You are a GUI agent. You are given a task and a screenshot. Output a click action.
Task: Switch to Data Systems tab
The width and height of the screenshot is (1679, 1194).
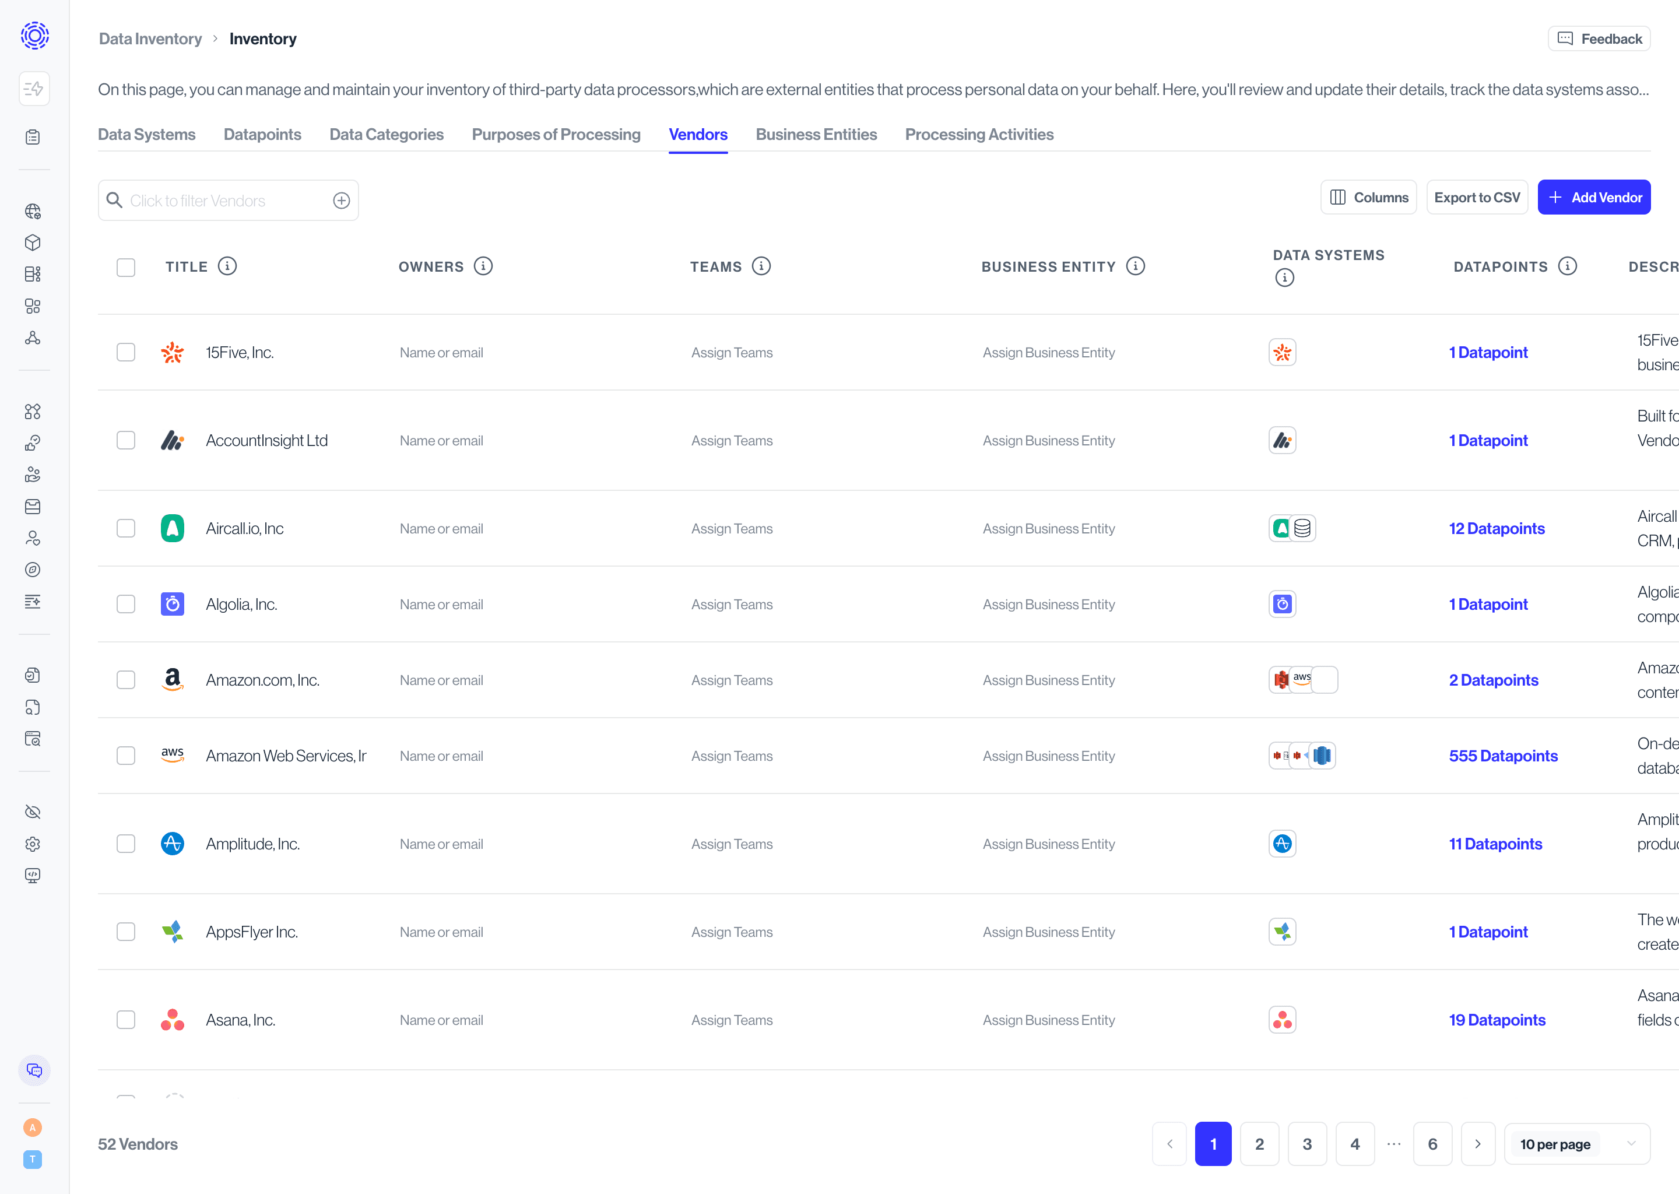pos(146,135)
